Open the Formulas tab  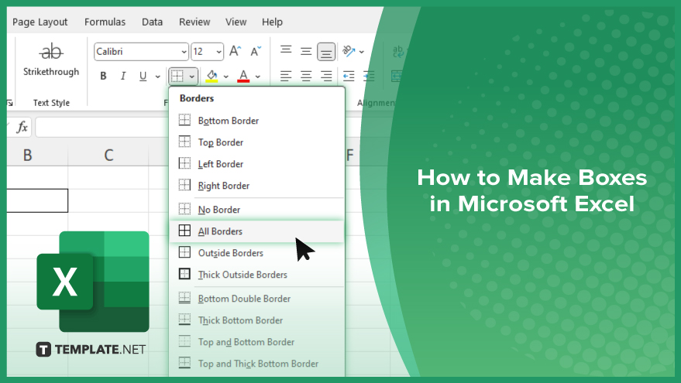[x=105, y=22]
